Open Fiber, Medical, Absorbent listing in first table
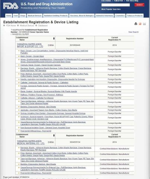Viewport: 150px width, 179px height. 54,75
